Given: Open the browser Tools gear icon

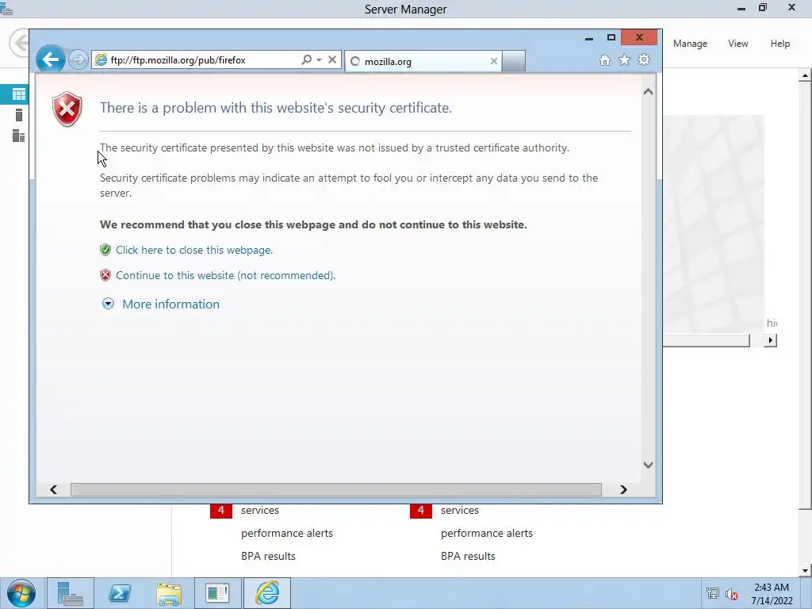Looking at the screenshot, I should (644, 60).
